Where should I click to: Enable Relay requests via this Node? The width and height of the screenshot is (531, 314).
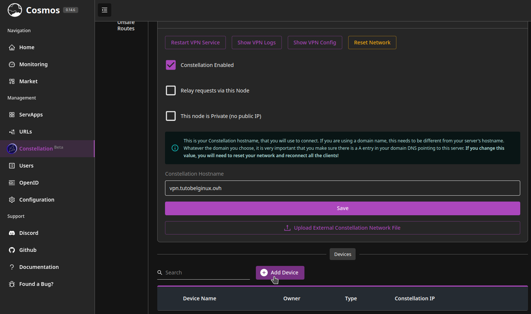[171, 91]
